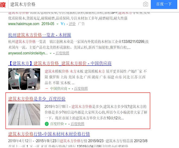
Task: Click 评价 link next to haiximuye.com
Action: (72, 24)
